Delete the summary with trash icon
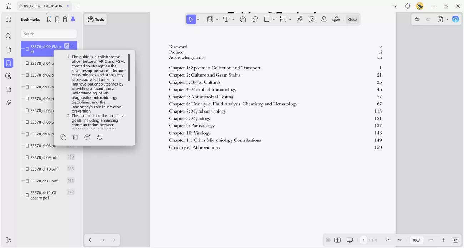464x248 pixels. [75, 137]
